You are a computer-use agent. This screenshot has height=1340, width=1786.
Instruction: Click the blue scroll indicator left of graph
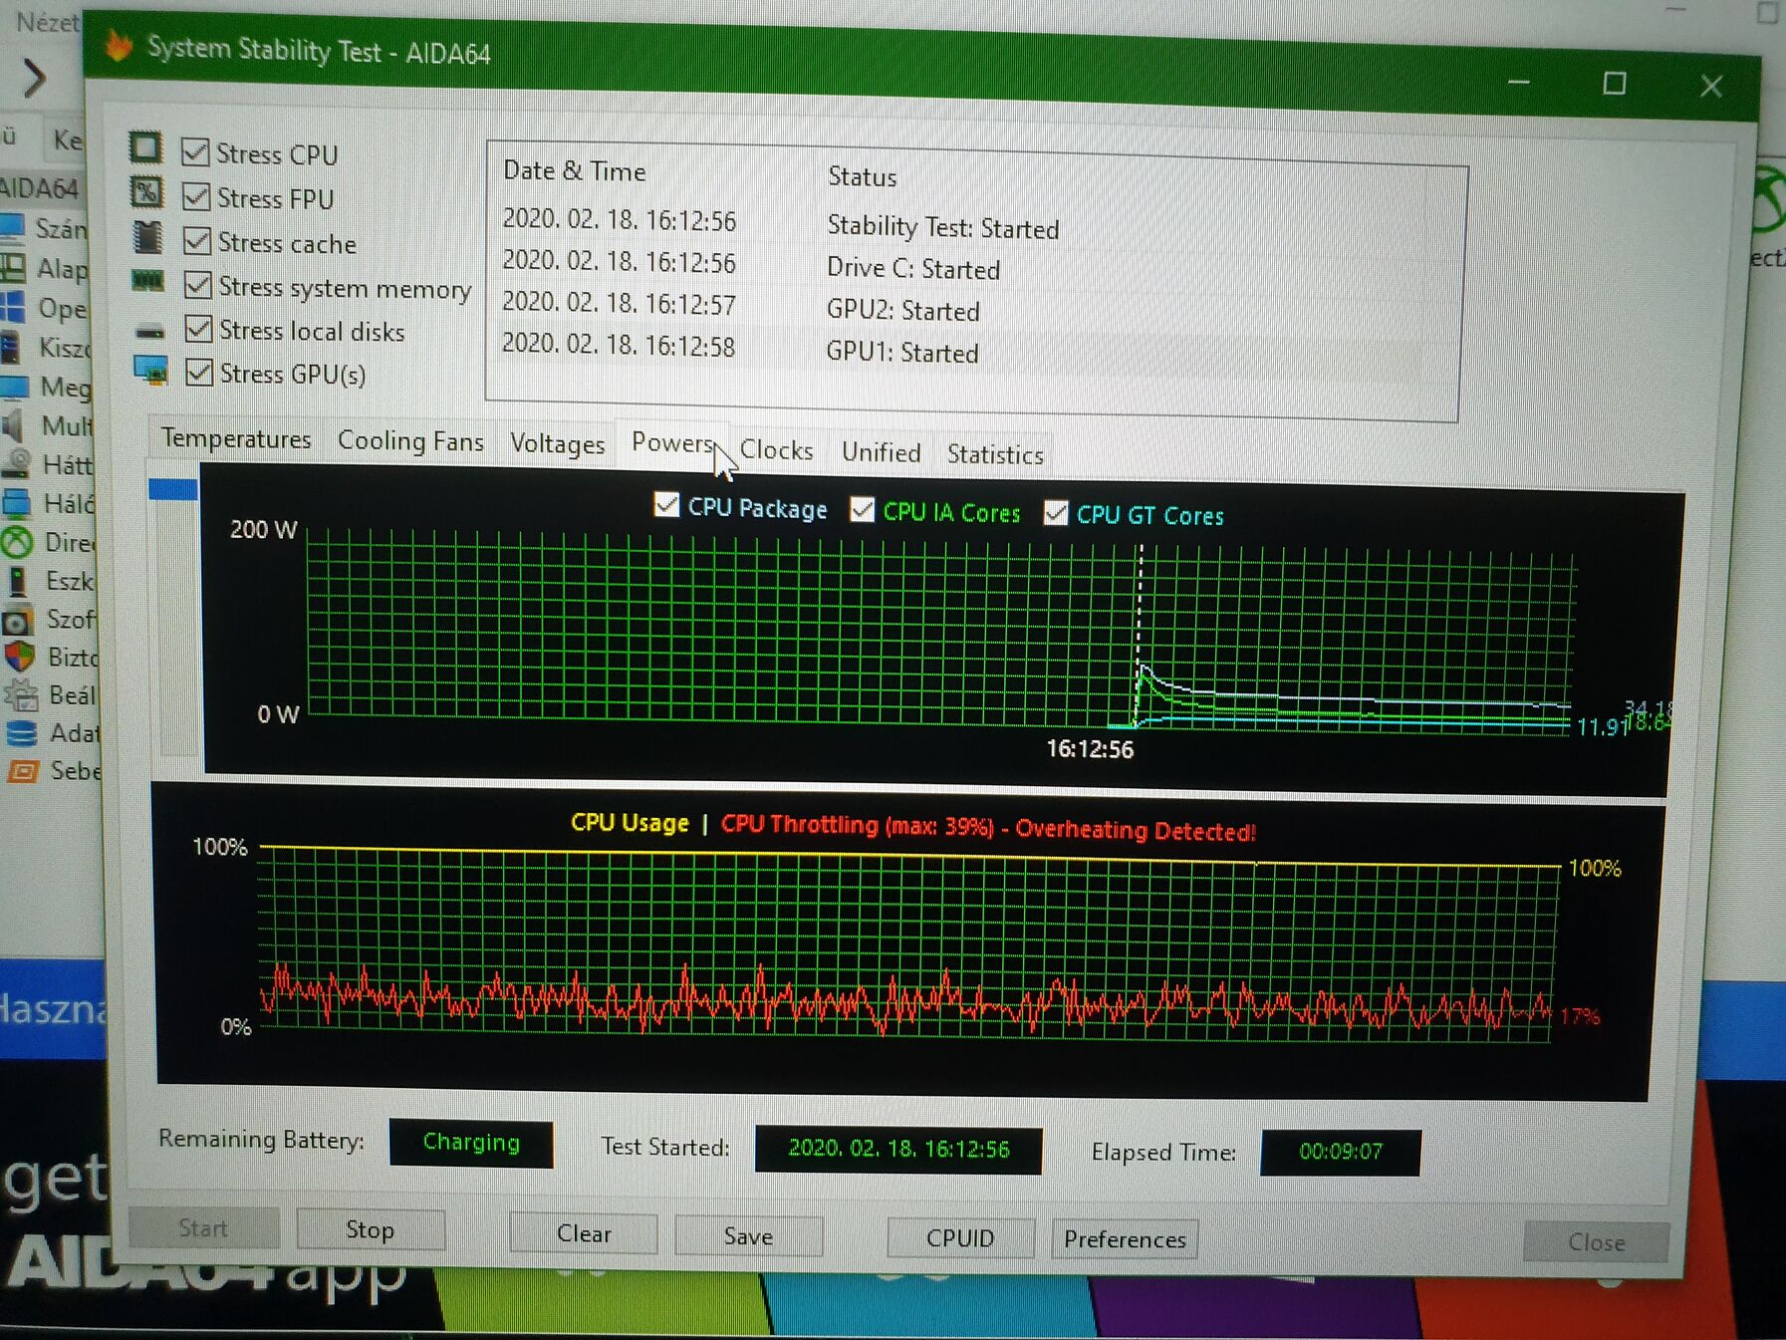coord(172,489)
